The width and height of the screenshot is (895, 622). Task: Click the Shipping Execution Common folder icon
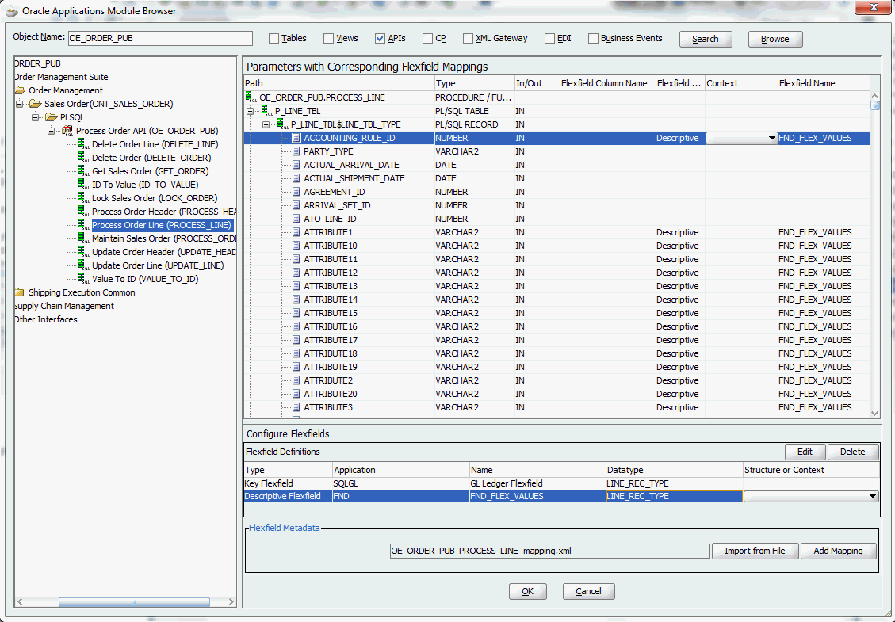coord(20,292)
